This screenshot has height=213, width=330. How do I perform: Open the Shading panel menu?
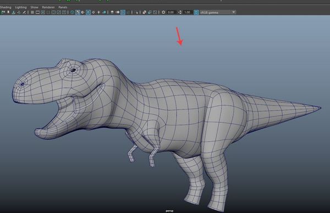5,7
